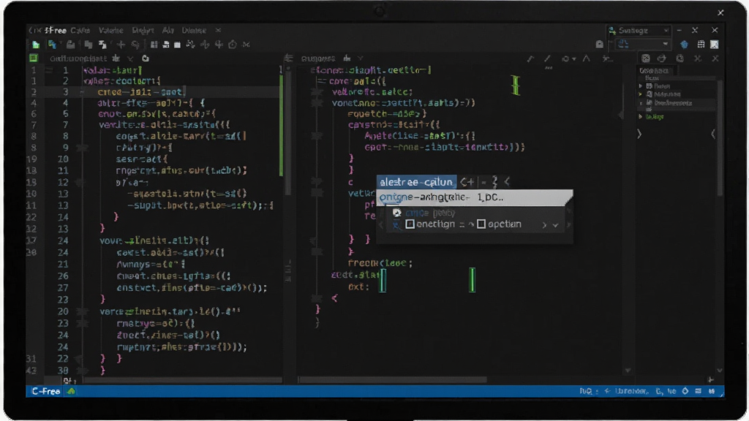The width and height of the screenshot is (749, 421).
Task: Click the down chevron at popup's bottom right
Action: [556, 225]
